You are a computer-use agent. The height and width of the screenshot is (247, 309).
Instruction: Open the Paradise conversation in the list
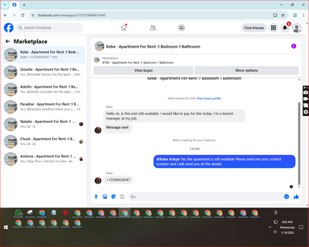43,107
